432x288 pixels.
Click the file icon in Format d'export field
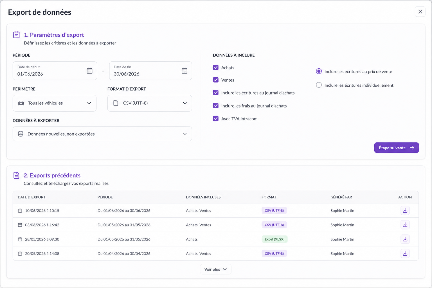pyautogui.click(x=116, y=103)
